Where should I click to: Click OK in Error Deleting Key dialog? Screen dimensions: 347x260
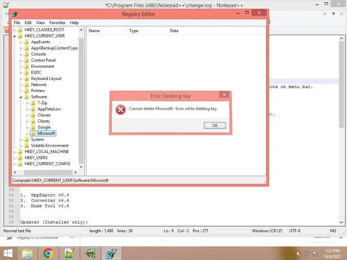click(215, 125)
